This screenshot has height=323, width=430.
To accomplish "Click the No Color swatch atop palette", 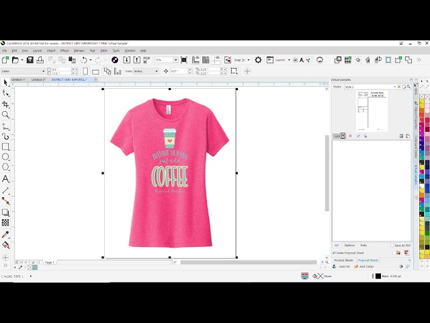I will coord(422,96).
